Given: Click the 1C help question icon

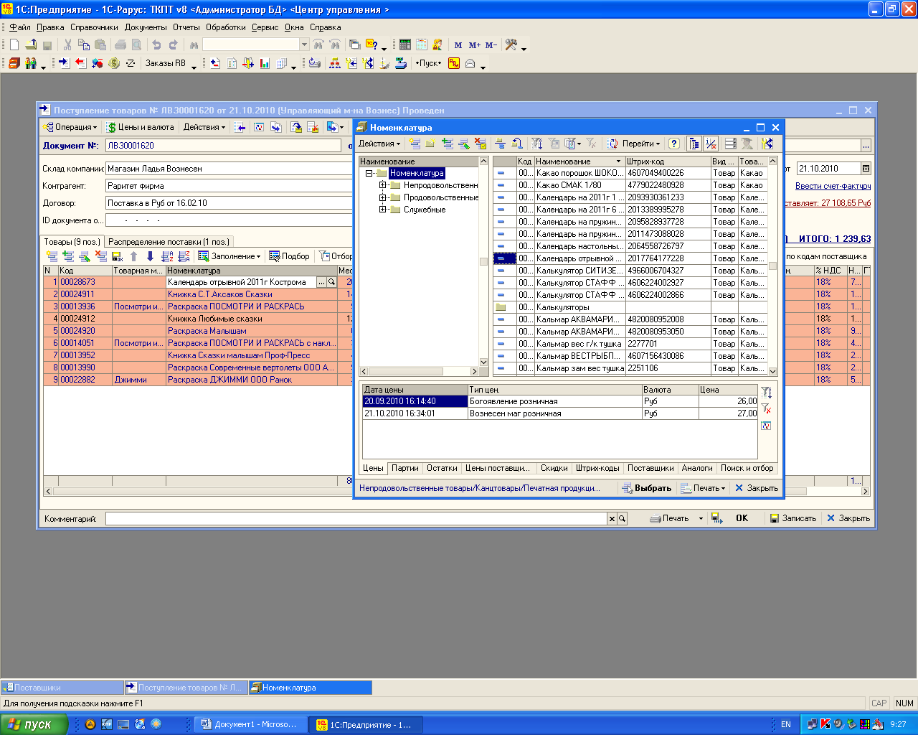Looking at the screenshot, I should tap(372, 45).
